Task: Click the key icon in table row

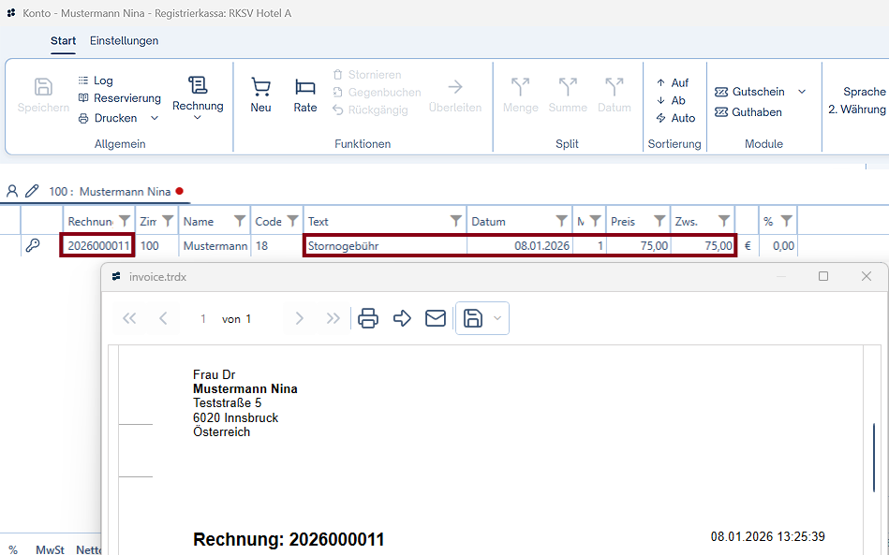Action: coord(33,246)
